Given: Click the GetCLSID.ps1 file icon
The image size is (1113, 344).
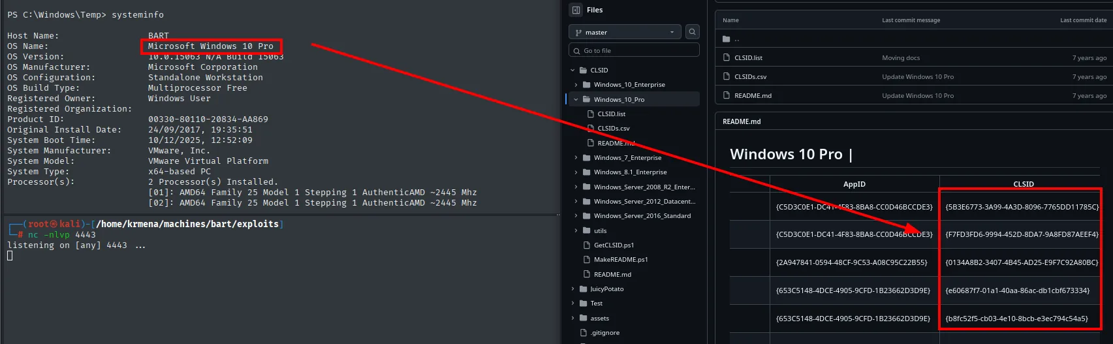Looking at the screenshot, I should [x=587, y=245].
